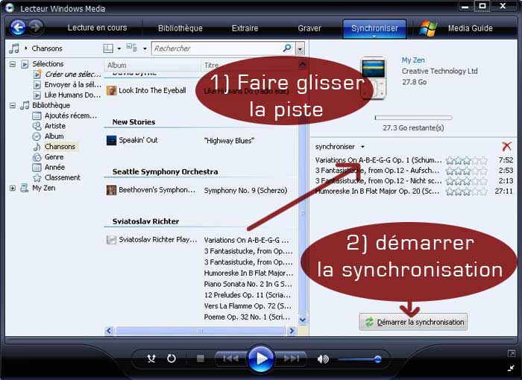The width and height of the screenshot is (522, 380).
Task: Toggle the repeat playback button
Action: [x=172, y=358]
